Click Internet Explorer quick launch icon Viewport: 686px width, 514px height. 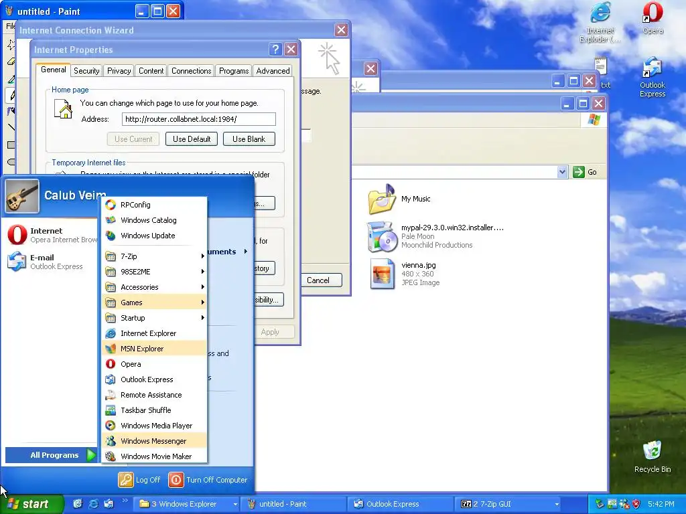coord(93,504)
